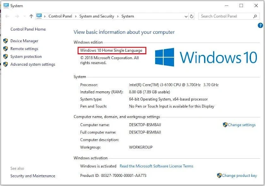The image size is (265, 186).
Task: Close the System window
Action: (x=256, y=5)
